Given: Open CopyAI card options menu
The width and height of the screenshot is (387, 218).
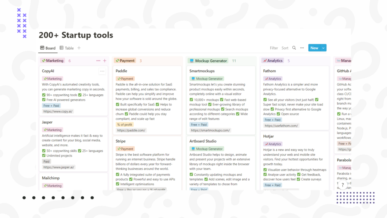Looking at the screenshot, I should click(102, 71).
